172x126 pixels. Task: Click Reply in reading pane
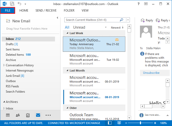coord(147,20)
